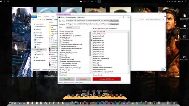Click Explorer address bar refresh icon
Screen dimensions: 189x106
(143, 20)
